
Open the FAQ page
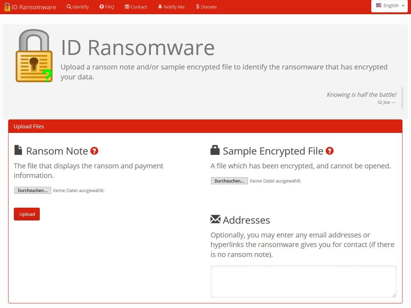[107, 7]
